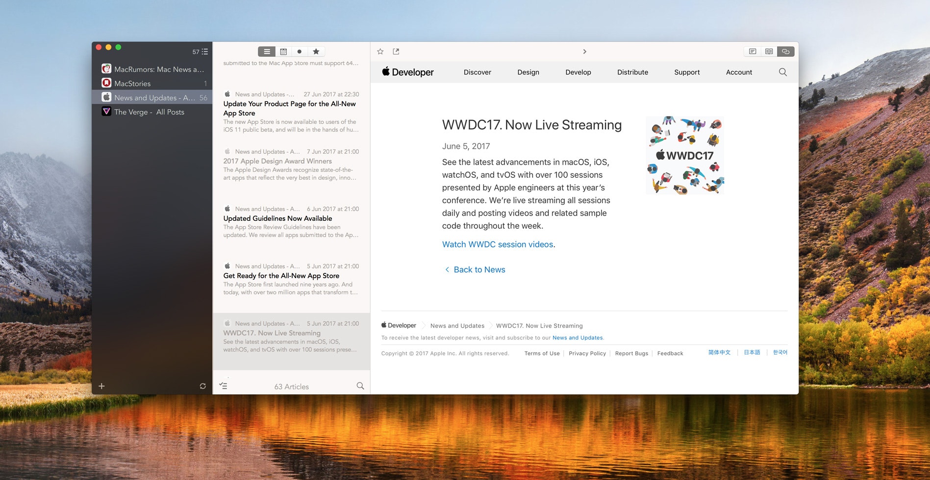The image size is (930, 480).
Task: Open Account menu item
Action: click(739, 72)
